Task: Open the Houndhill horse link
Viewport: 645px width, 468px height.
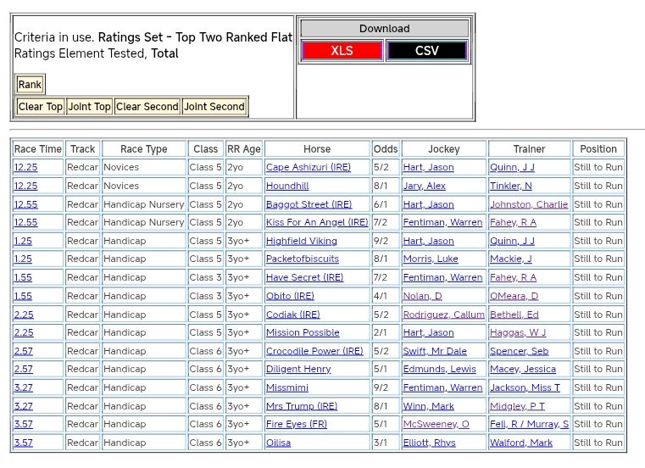Action: pyautogui.click(x=287, y=186)
